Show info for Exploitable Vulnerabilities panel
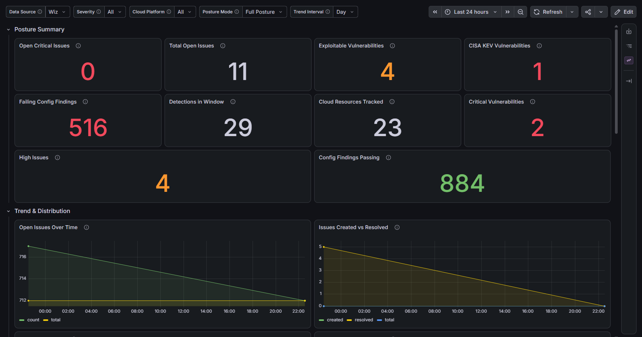This screenshot has width=642, height=337. click(x=392, y=46)
